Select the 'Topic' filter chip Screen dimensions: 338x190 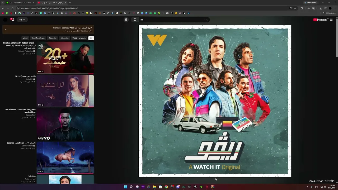[x=79, y=38]
